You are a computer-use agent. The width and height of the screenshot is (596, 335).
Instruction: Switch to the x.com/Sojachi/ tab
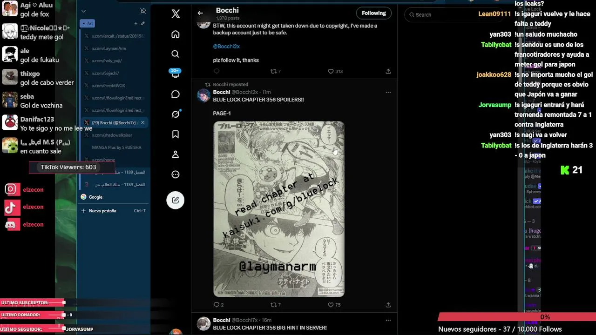(114, 73)
